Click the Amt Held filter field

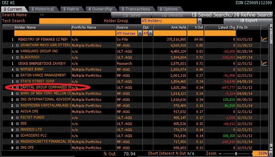(x=170, y=33)
